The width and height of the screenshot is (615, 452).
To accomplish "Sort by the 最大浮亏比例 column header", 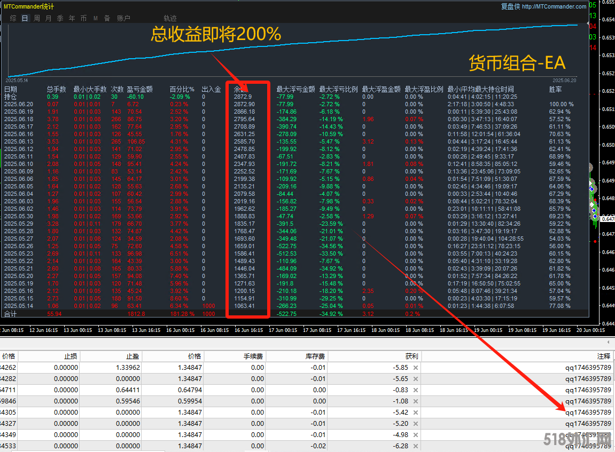I will click(338, 89).
